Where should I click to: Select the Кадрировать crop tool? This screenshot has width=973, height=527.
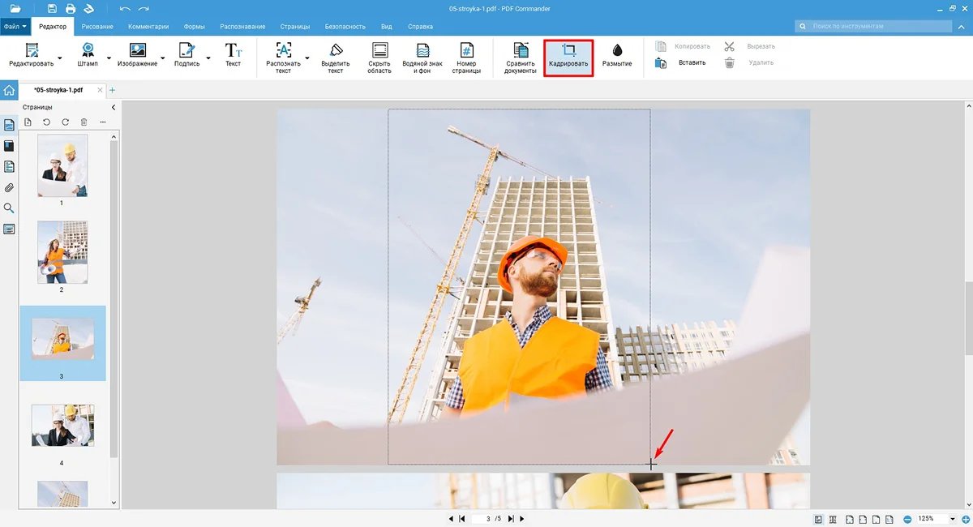click(568, 56)
